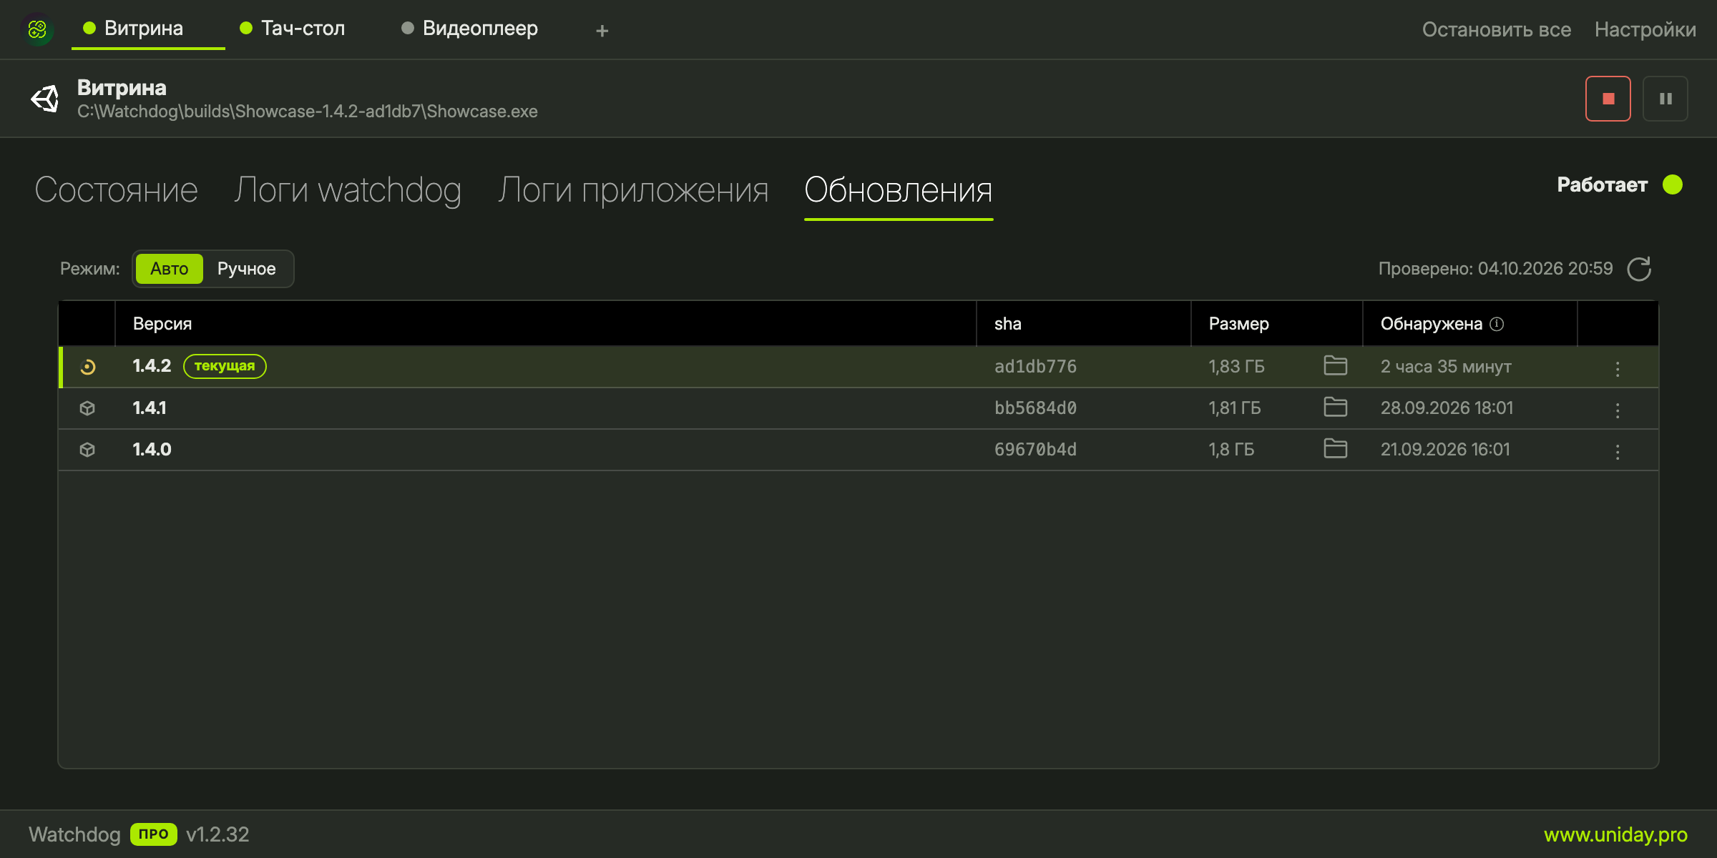The width and height of the screenshot is (1717, 858).
Task: Click the sha value bb5684d0
Action: coord(1035,408)
